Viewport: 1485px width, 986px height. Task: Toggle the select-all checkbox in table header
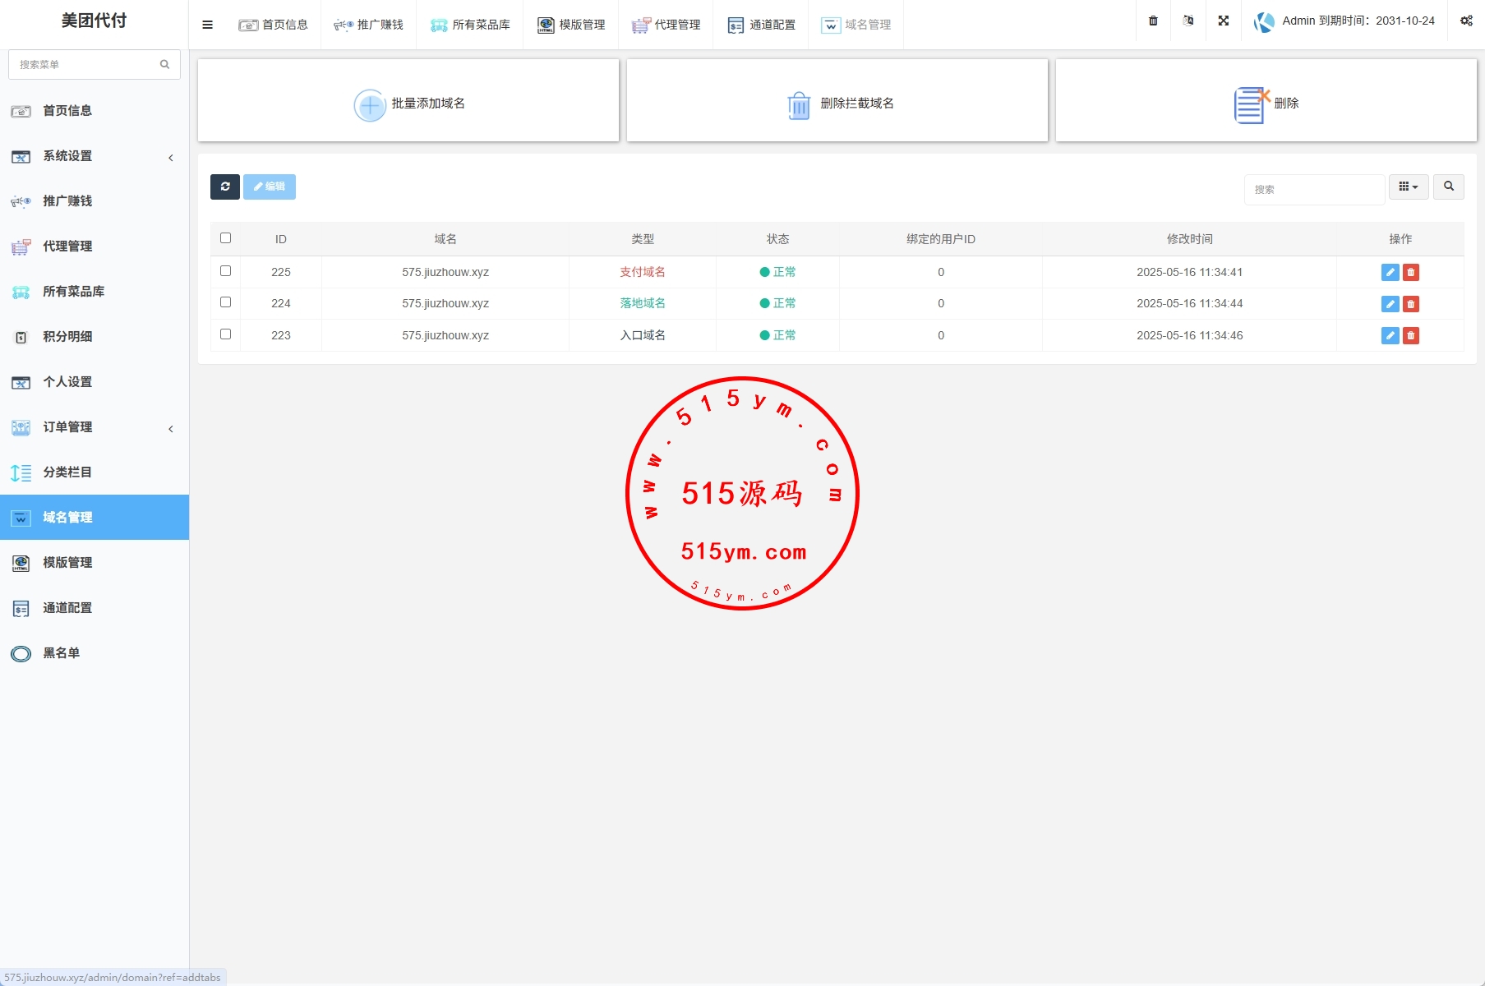[x=225, y=237]
